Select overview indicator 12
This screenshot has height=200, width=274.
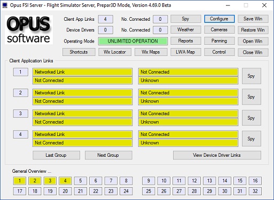click(x=194, y=181)
